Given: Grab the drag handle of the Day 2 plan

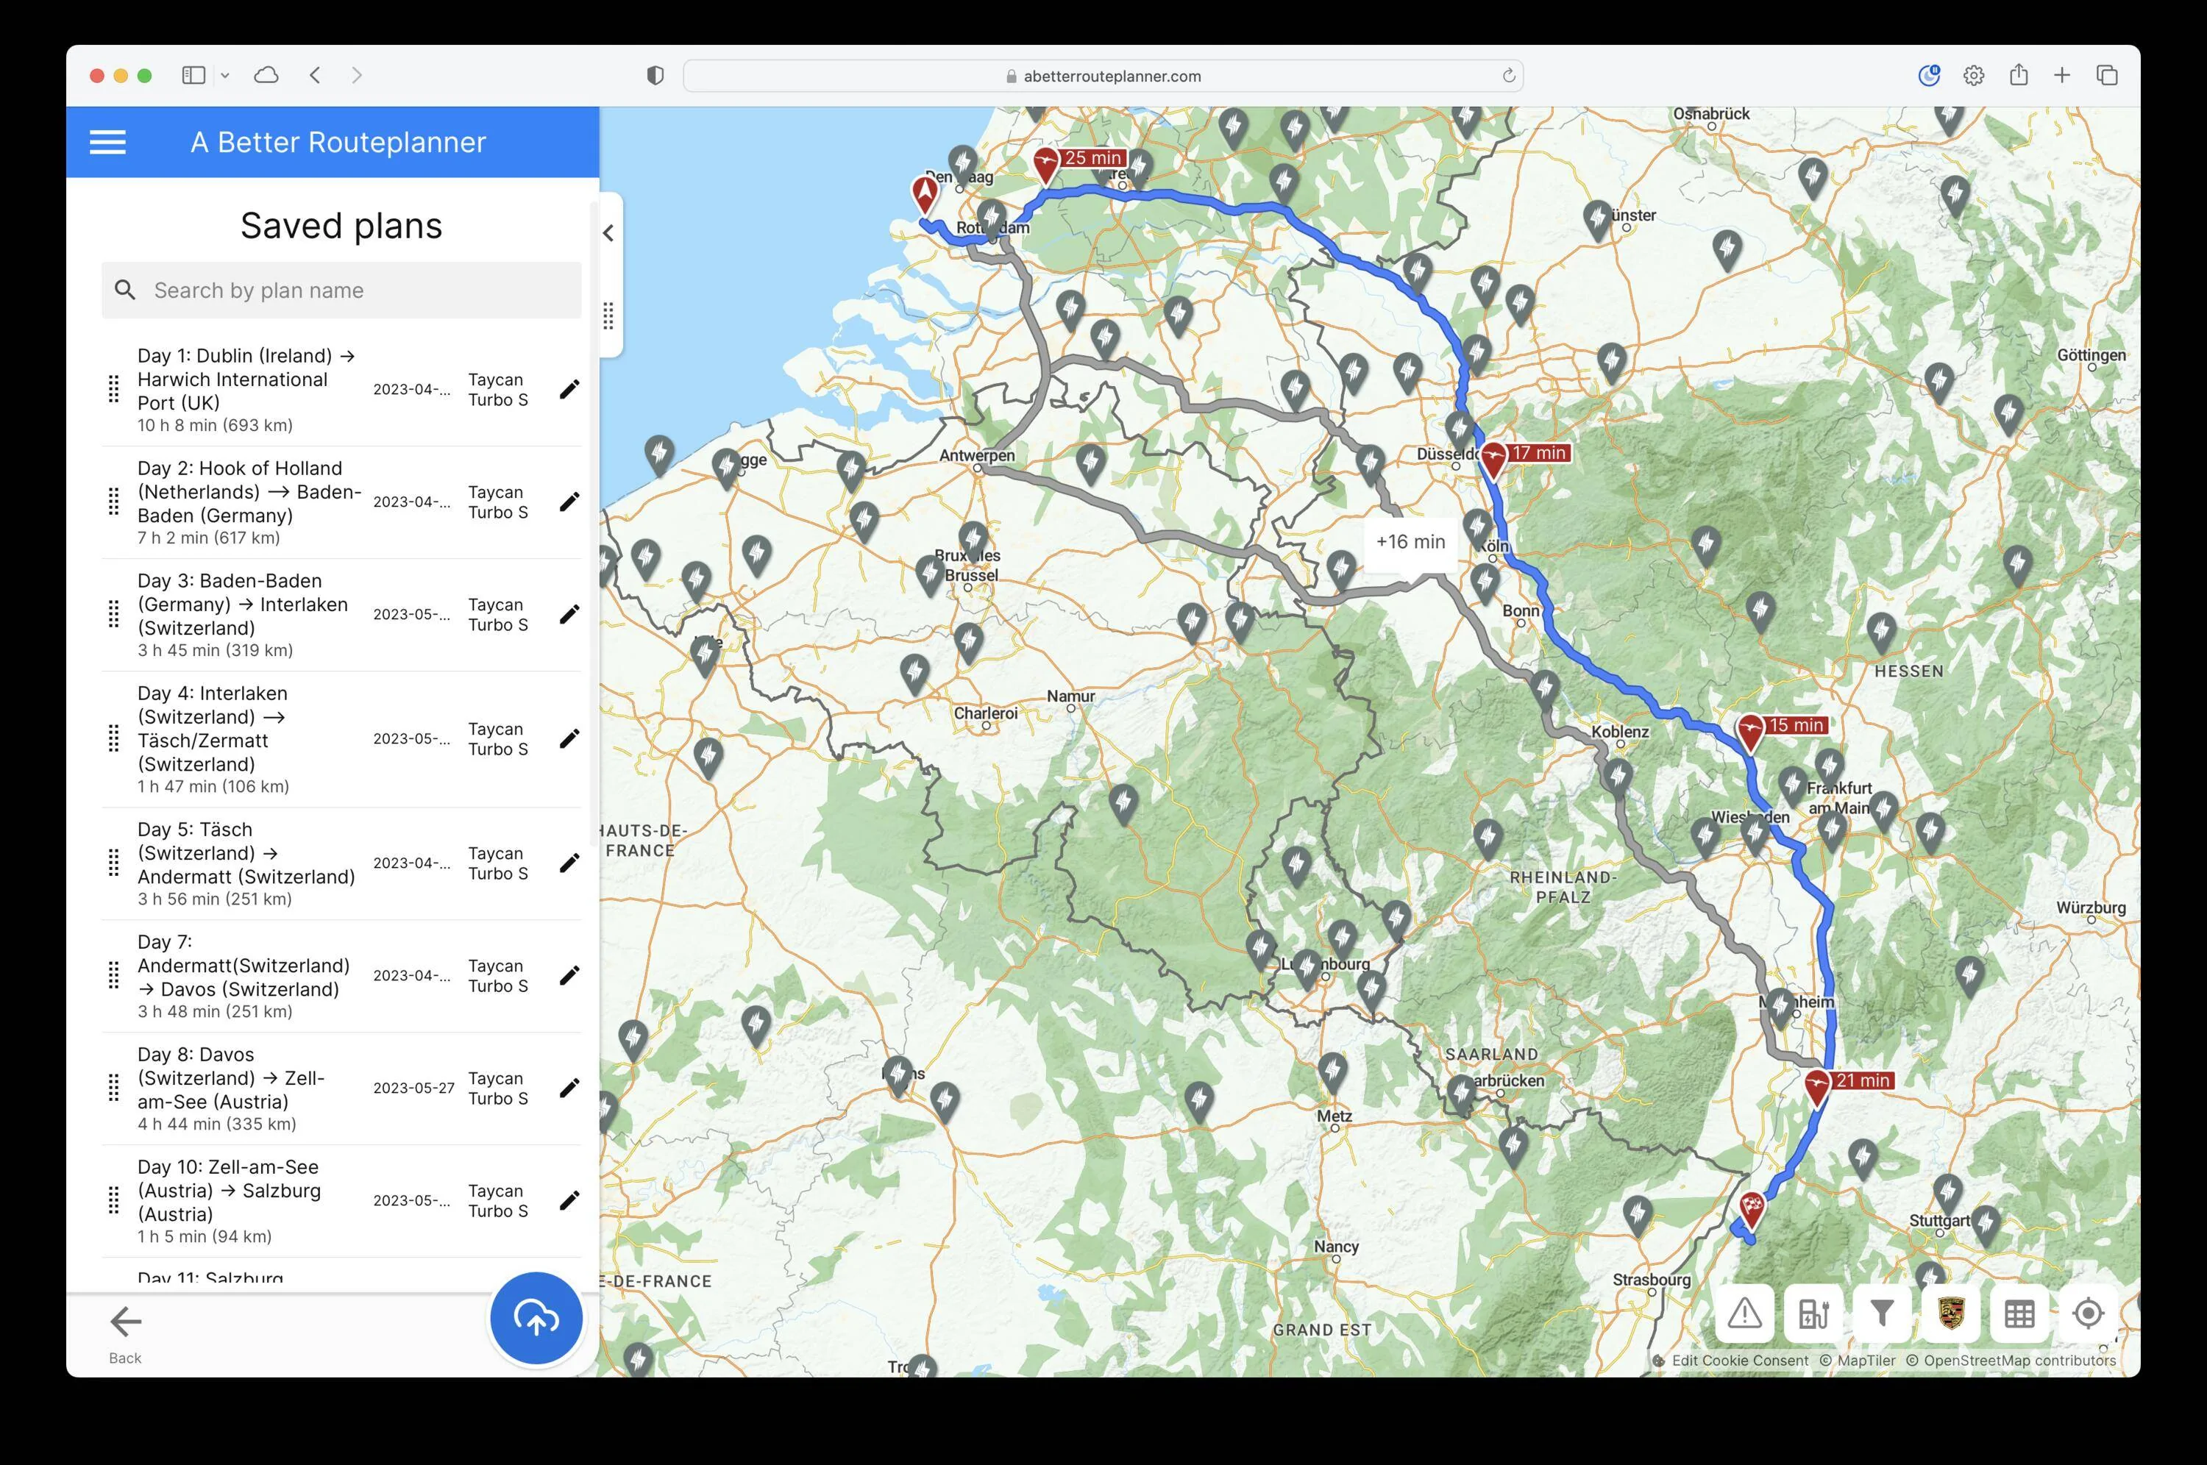Looking at the screenshot, I should tap(114, 502).
